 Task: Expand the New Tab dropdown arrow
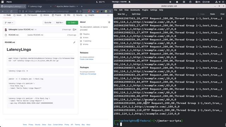126,14
